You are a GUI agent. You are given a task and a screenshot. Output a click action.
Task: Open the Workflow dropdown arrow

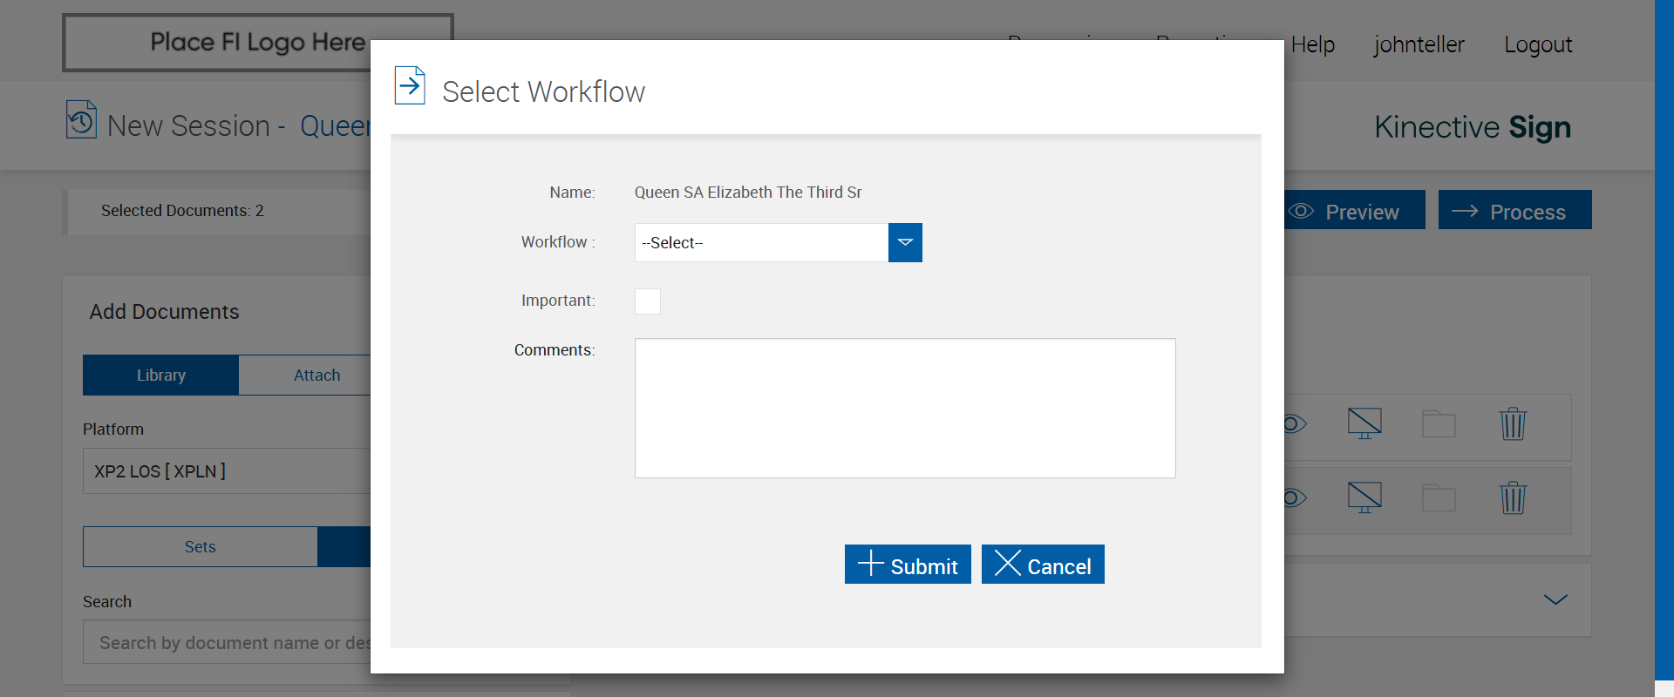pyautogui.click(x=905, y=242)
